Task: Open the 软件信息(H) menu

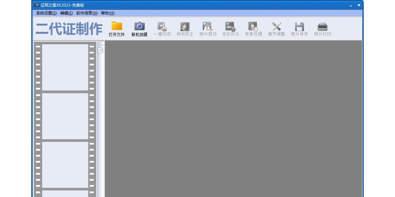Action: pyautogui.click(x=87, y=13)
